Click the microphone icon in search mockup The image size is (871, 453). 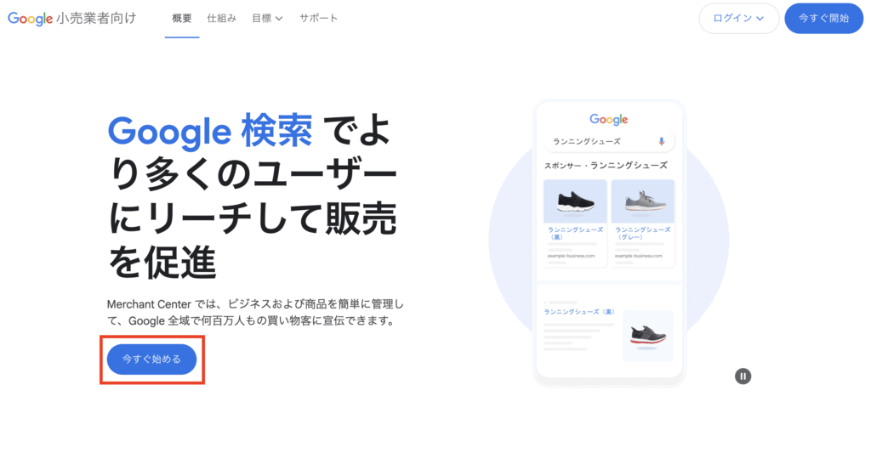click(x=661, y=142)
